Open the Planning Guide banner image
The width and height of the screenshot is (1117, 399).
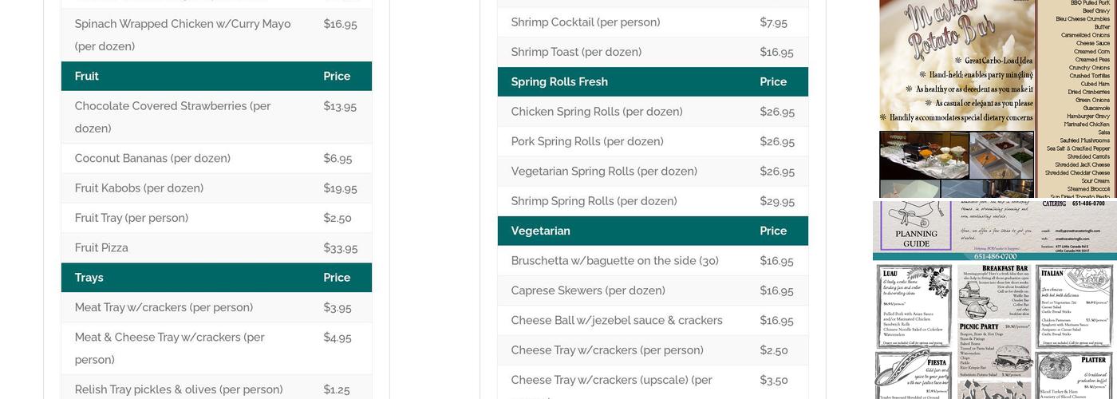[x=994, y=230]
